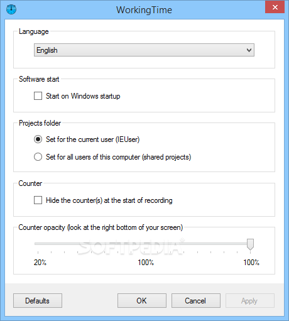This screenshot has height=321, width=289.
Task: Click the middle of the opacity slider track
Action: [x=144, y=244]
